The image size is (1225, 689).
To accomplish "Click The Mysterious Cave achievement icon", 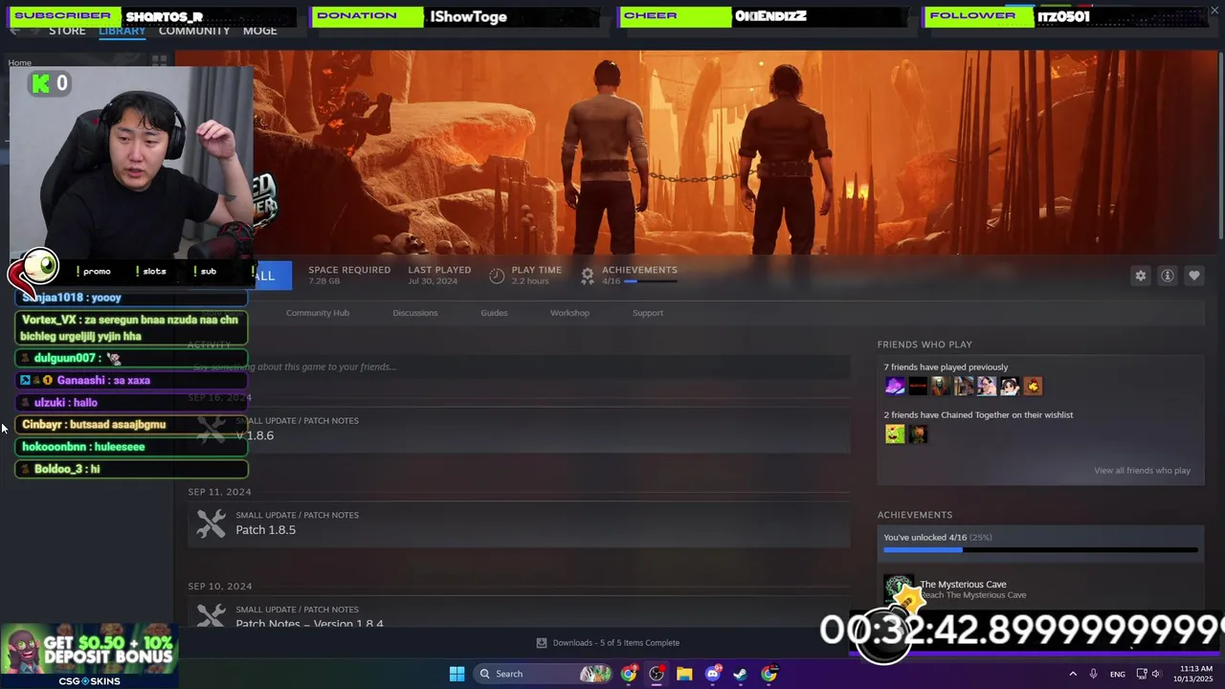I will 898,589.
